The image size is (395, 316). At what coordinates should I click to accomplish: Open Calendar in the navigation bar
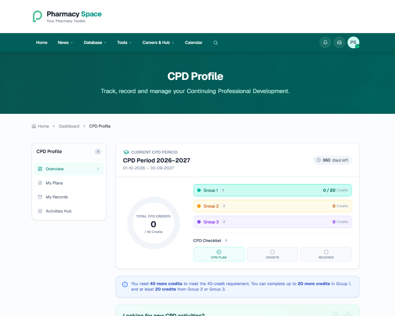point(194,42)
